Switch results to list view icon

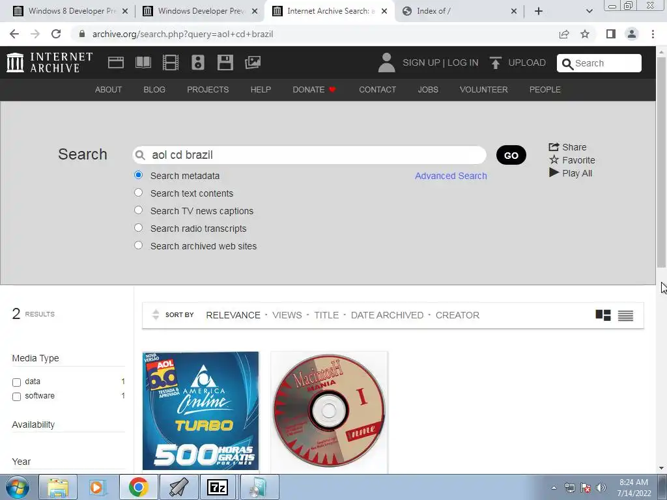[x=625, y=315]
